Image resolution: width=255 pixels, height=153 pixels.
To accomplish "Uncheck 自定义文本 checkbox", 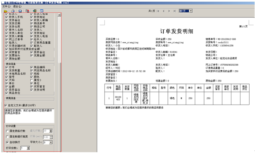I will (6, 105).
